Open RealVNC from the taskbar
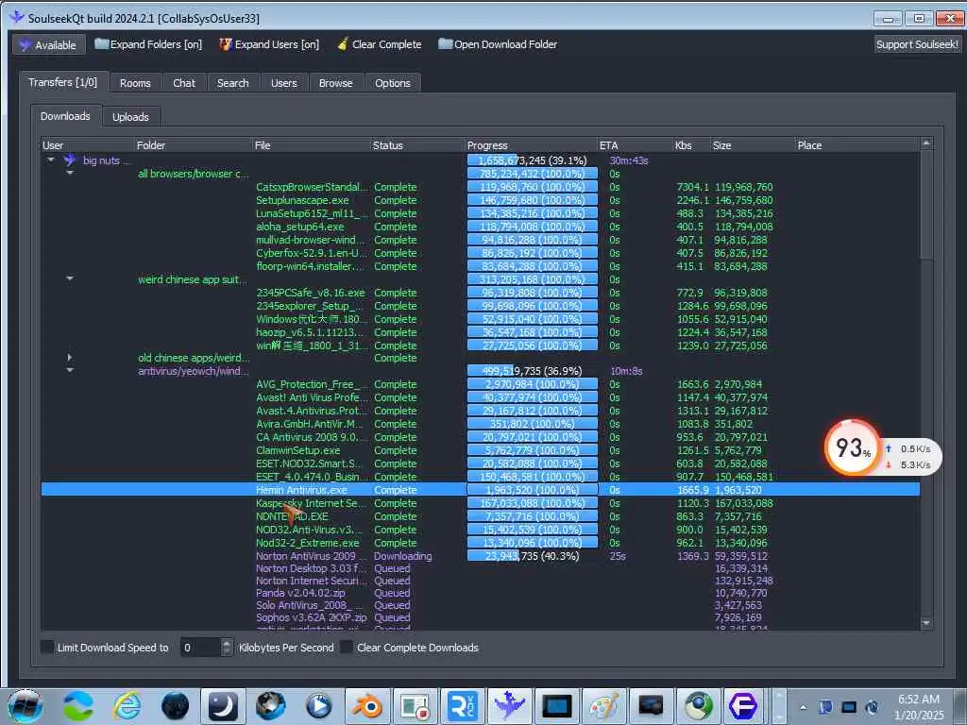Viewport: 967px width, 725px height. click(x=463, y=706)
